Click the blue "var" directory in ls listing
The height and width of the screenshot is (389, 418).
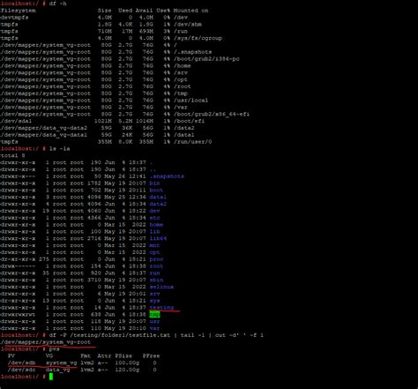[154, 328]
